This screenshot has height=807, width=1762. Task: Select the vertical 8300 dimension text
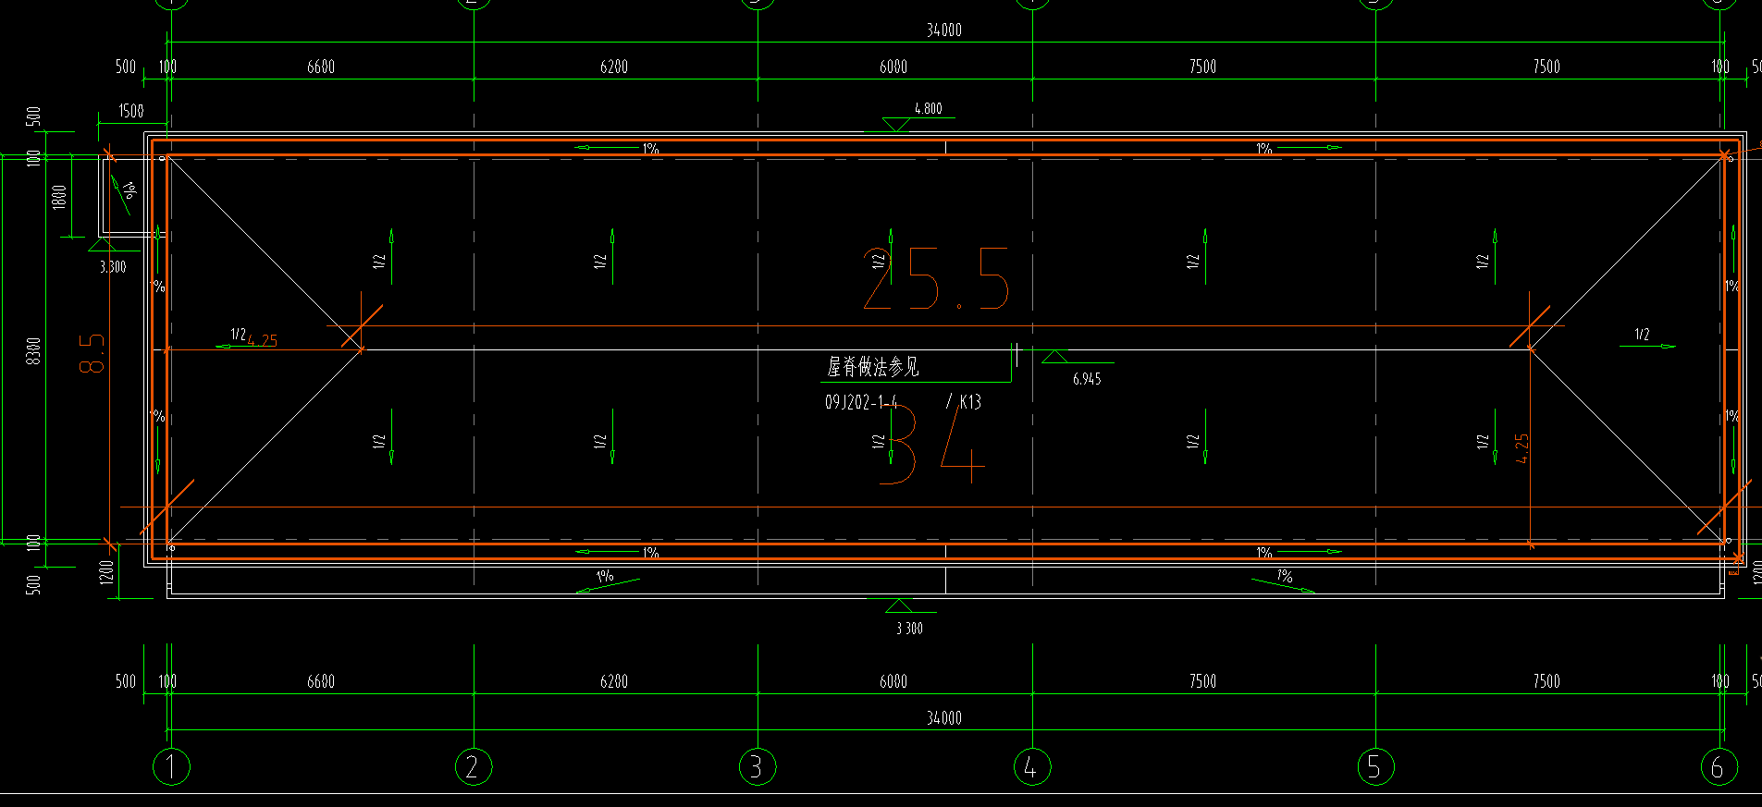34,351
